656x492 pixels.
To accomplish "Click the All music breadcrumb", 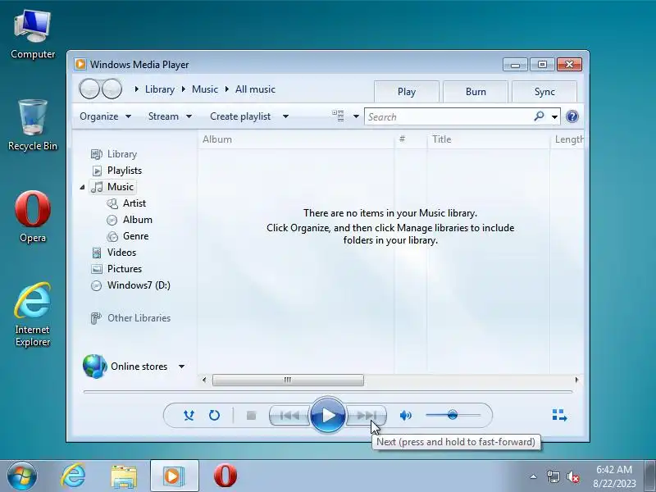I will point(255,89).
